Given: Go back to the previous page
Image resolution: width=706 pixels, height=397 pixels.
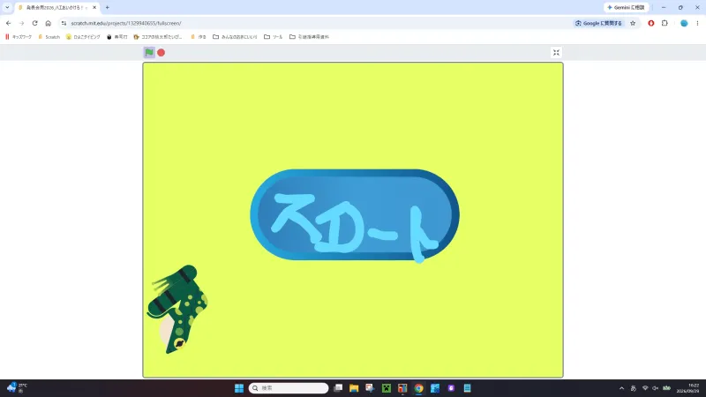Looking at the screenshot, I should (9, 23).
